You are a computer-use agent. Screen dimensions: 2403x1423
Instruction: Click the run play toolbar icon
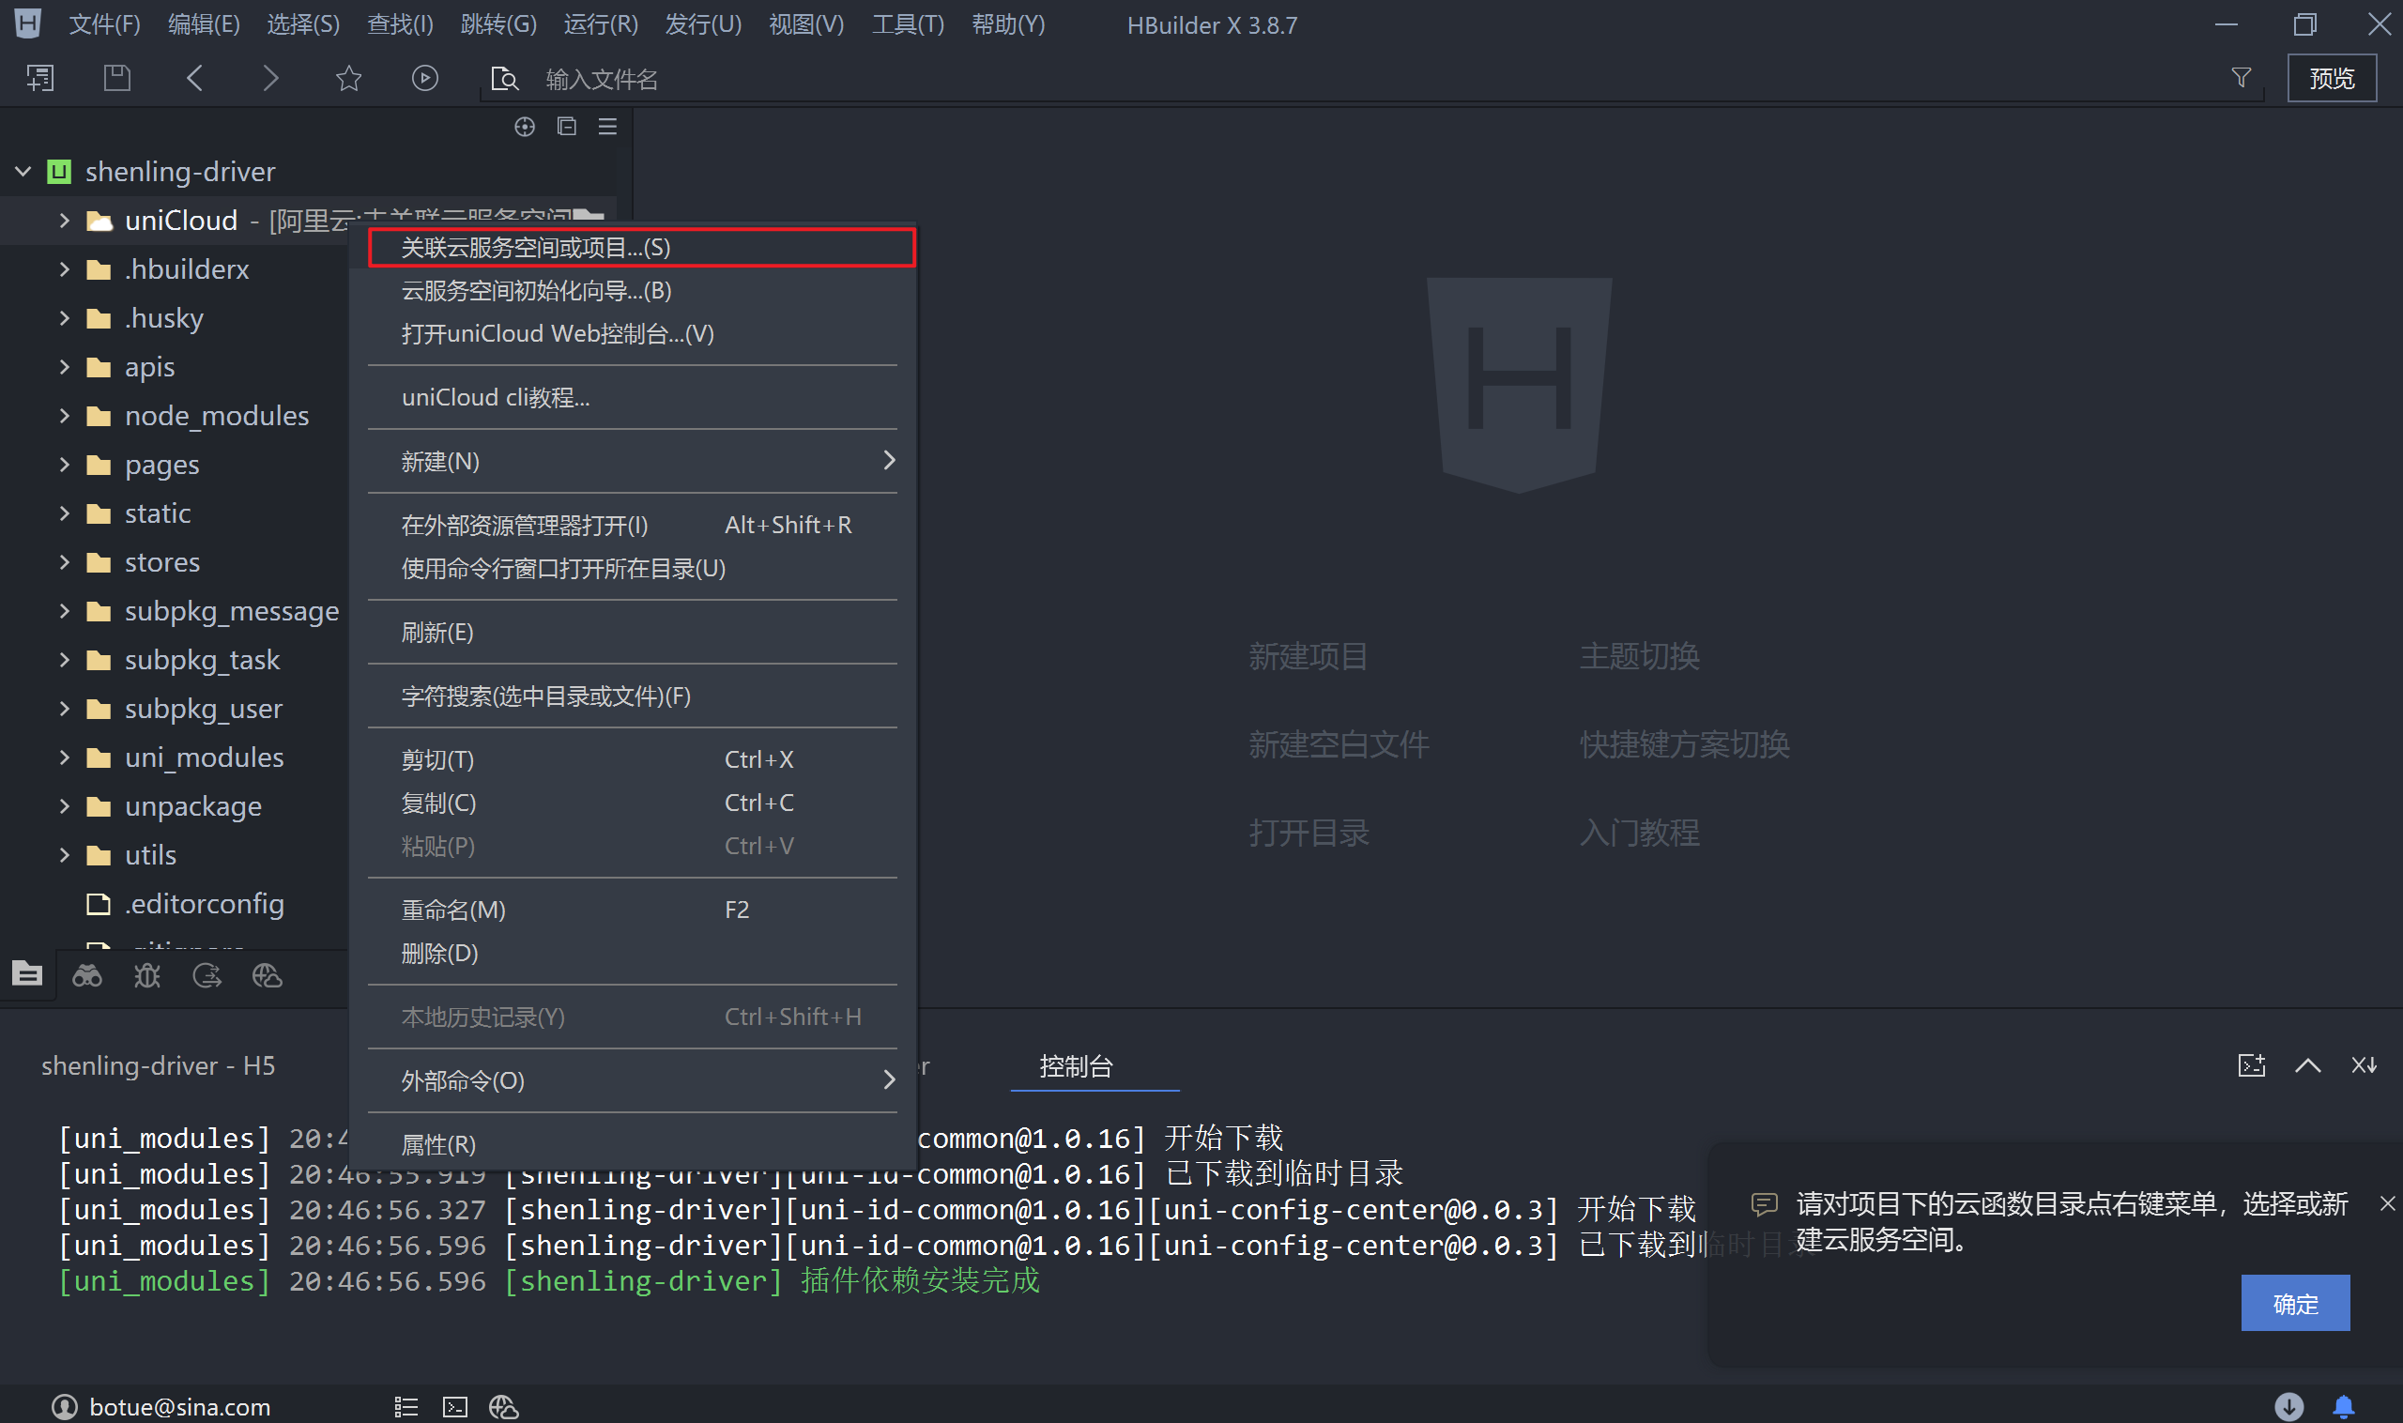(x=425, y=78)
